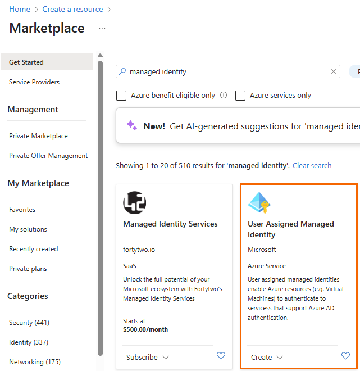Viewport: 360px width, 371px height.
Task: Navigate to Home breadcrumb link
Action: 20,9
